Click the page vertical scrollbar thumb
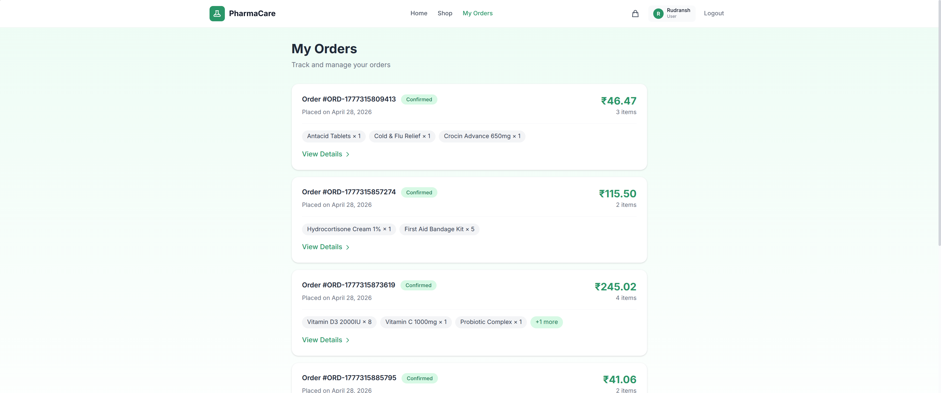941x393 pixels. tap(939, 123)
